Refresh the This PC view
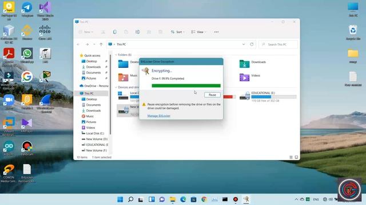This screenshot has height=205, width=366. tap(252, 44)
